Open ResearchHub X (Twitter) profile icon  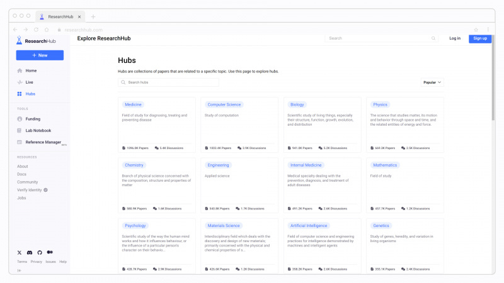tap(20, 253)
